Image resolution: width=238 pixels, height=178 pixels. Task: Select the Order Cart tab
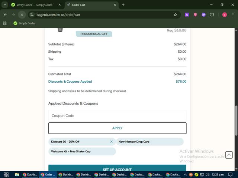coord(91,5)
